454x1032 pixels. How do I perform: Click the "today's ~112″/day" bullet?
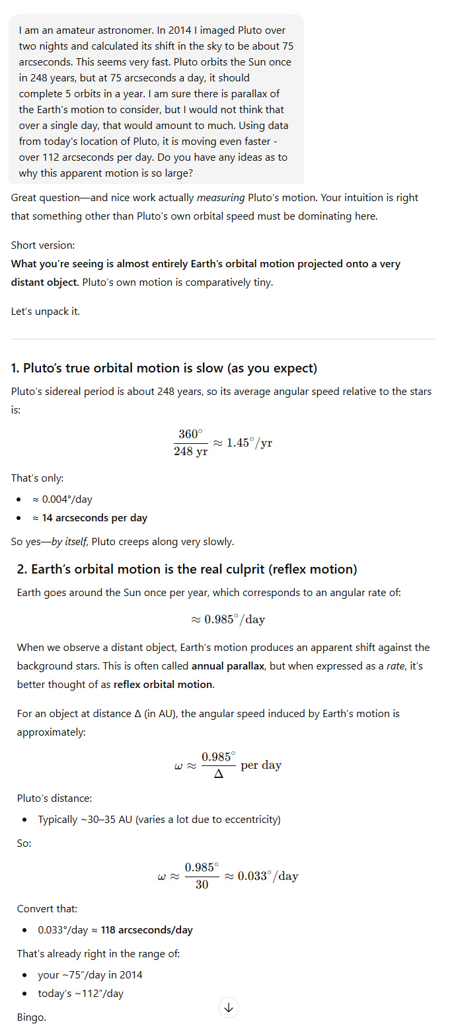coord(80,994)
